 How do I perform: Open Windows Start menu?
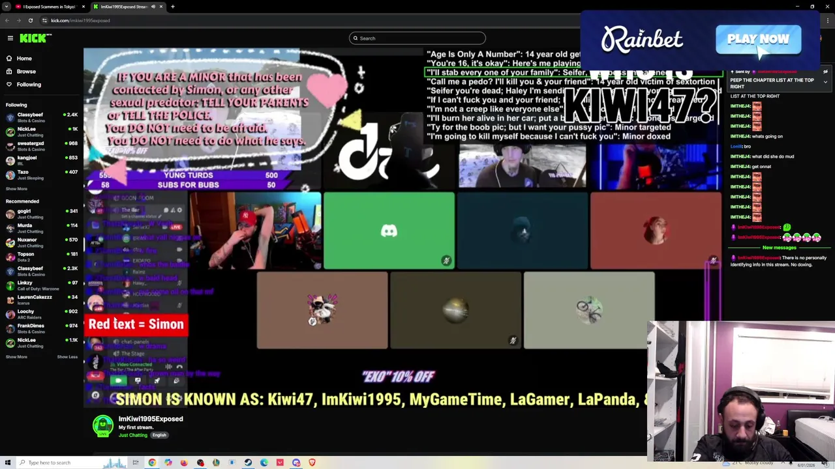tap(8, 462)
